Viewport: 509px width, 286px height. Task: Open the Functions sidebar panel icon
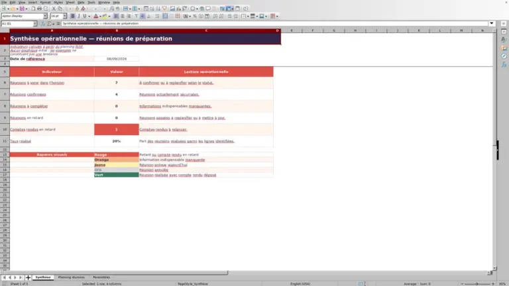coord(504,64)
